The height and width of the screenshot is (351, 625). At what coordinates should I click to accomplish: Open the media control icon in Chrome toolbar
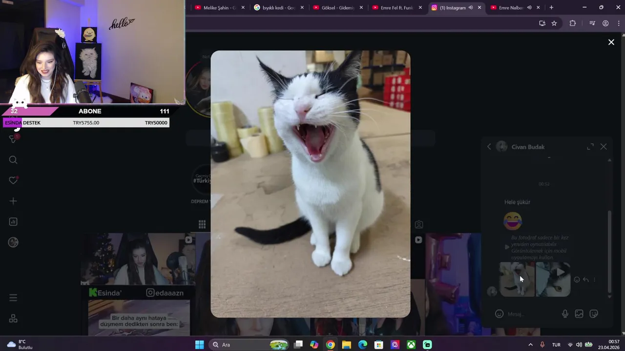click(592, 23)
